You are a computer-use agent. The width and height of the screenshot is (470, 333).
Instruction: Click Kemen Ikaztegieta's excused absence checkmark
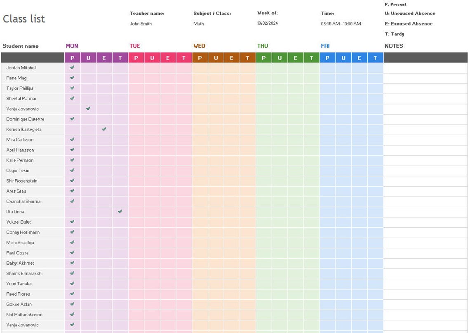[x=104, y=129]
